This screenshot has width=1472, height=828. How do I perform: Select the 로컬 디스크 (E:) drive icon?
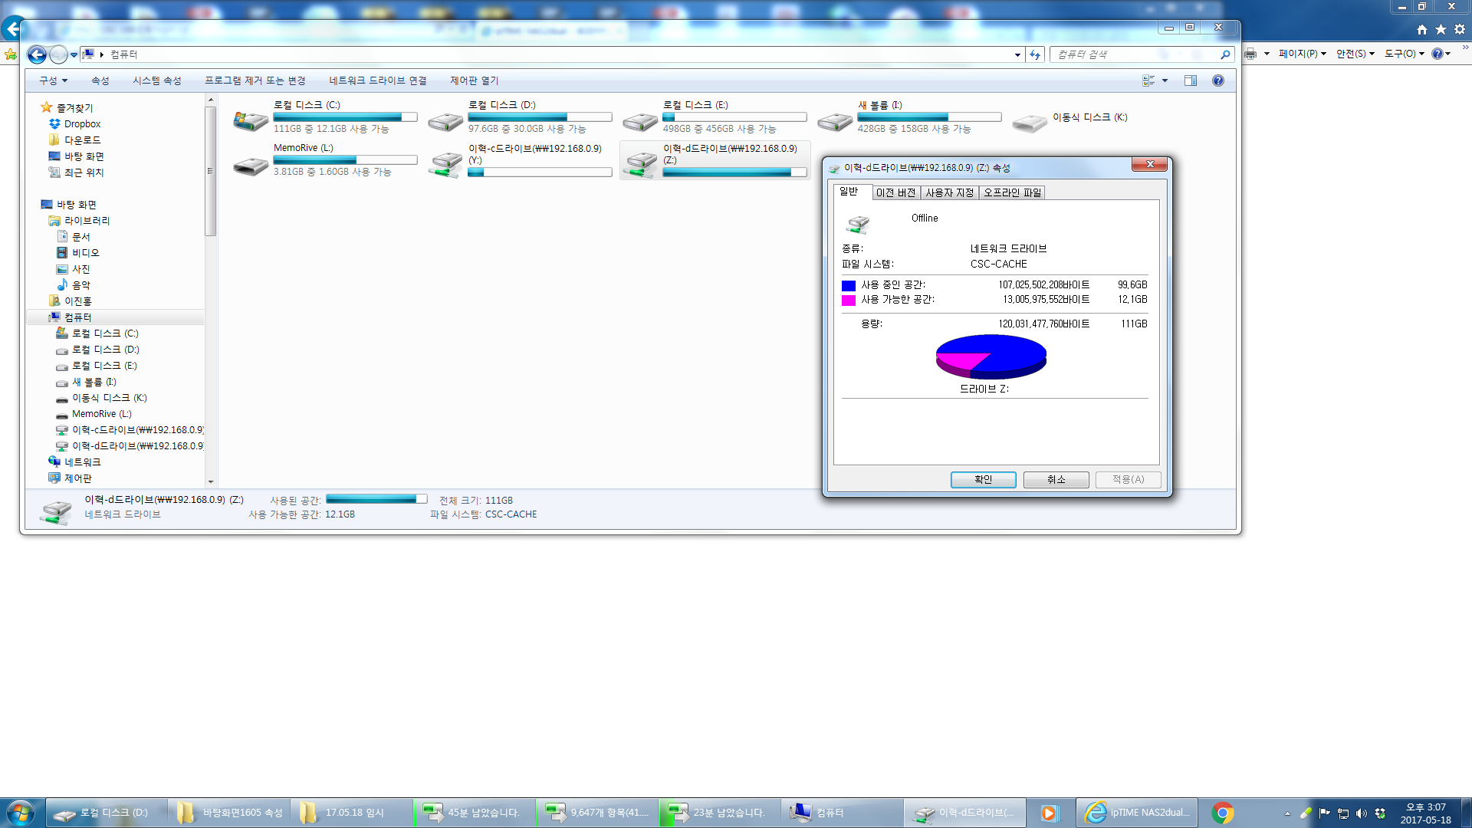click(x=640, y=121)
